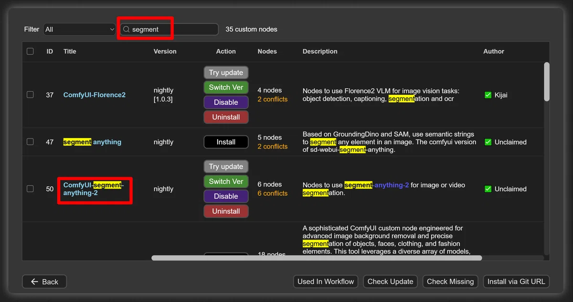
Task: Click ID 47 cell
Action: click(50, 142)
